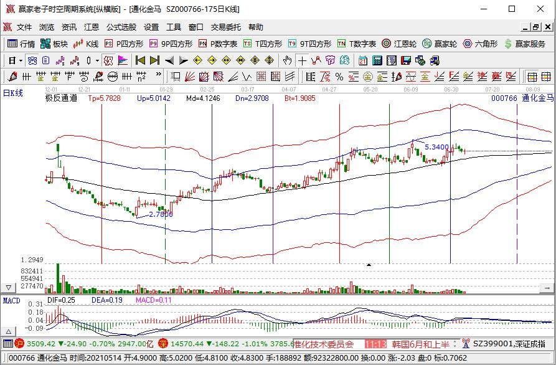The width and height of the screenshot is (556, 365).
Task: Click the 通化金马 stock name on chart
Action: 537,98
